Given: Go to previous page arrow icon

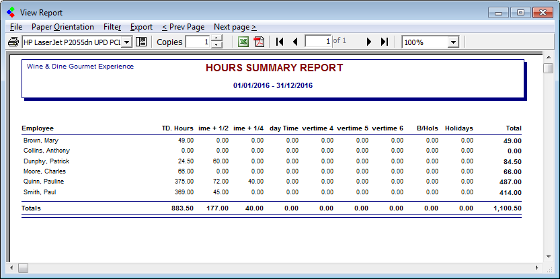Looking at the screenshot, I should (x=294, y=42).
